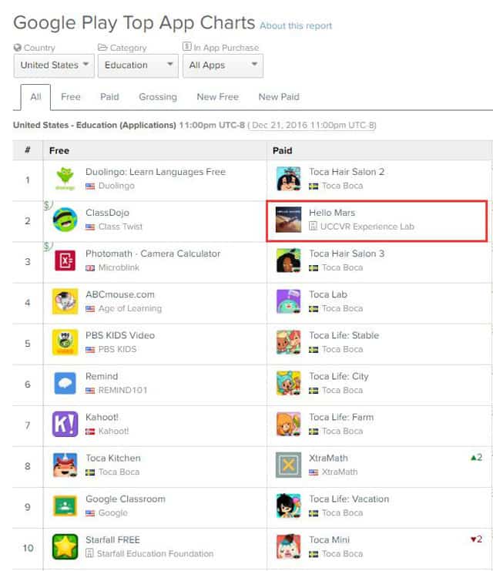Click the UCCVR Experience Lab publisher
493x571 pixels.
[367, 227]
